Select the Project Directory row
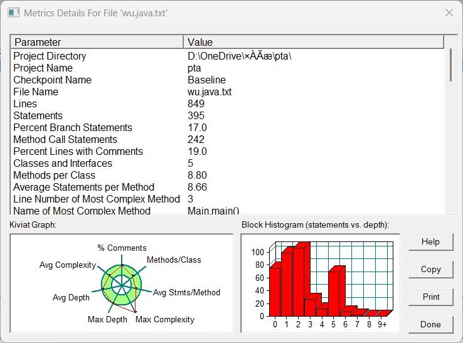Screen dimensions: 463x343 227,56
